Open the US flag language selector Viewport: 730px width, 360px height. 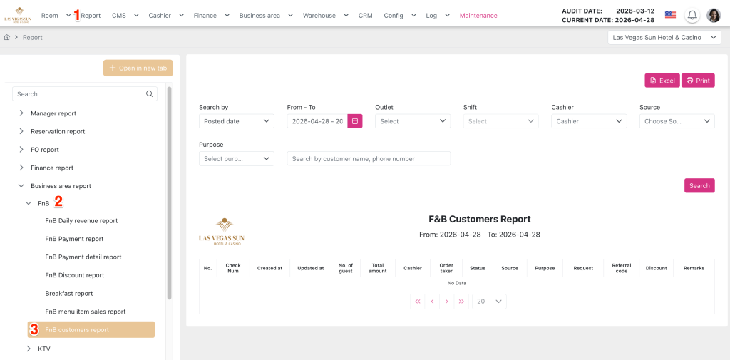click(670, 16)
